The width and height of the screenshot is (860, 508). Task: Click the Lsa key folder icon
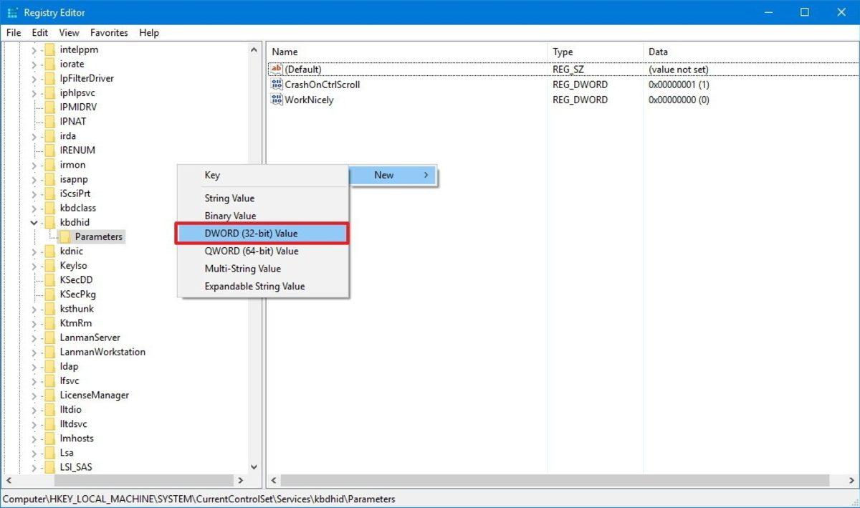tap(48, 452)
